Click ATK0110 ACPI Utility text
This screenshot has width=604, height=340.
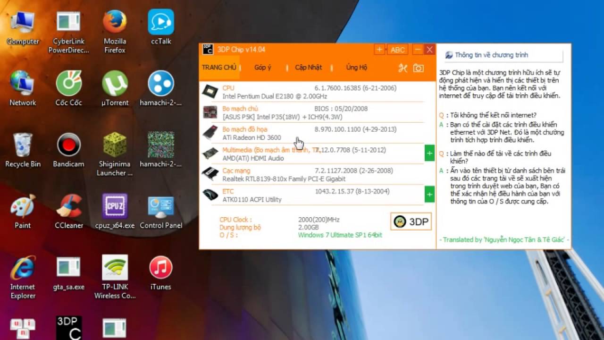click(252, 199)
